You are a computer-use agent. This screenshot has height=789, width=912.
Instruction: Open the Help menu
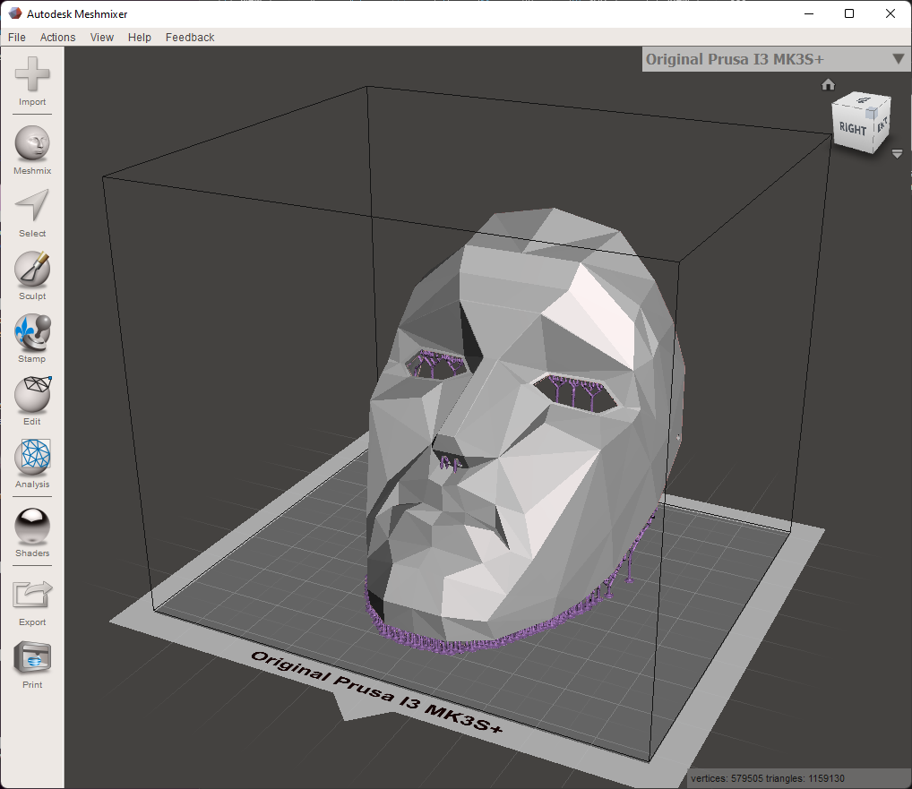pyautogui.click(x=139, y=37)
